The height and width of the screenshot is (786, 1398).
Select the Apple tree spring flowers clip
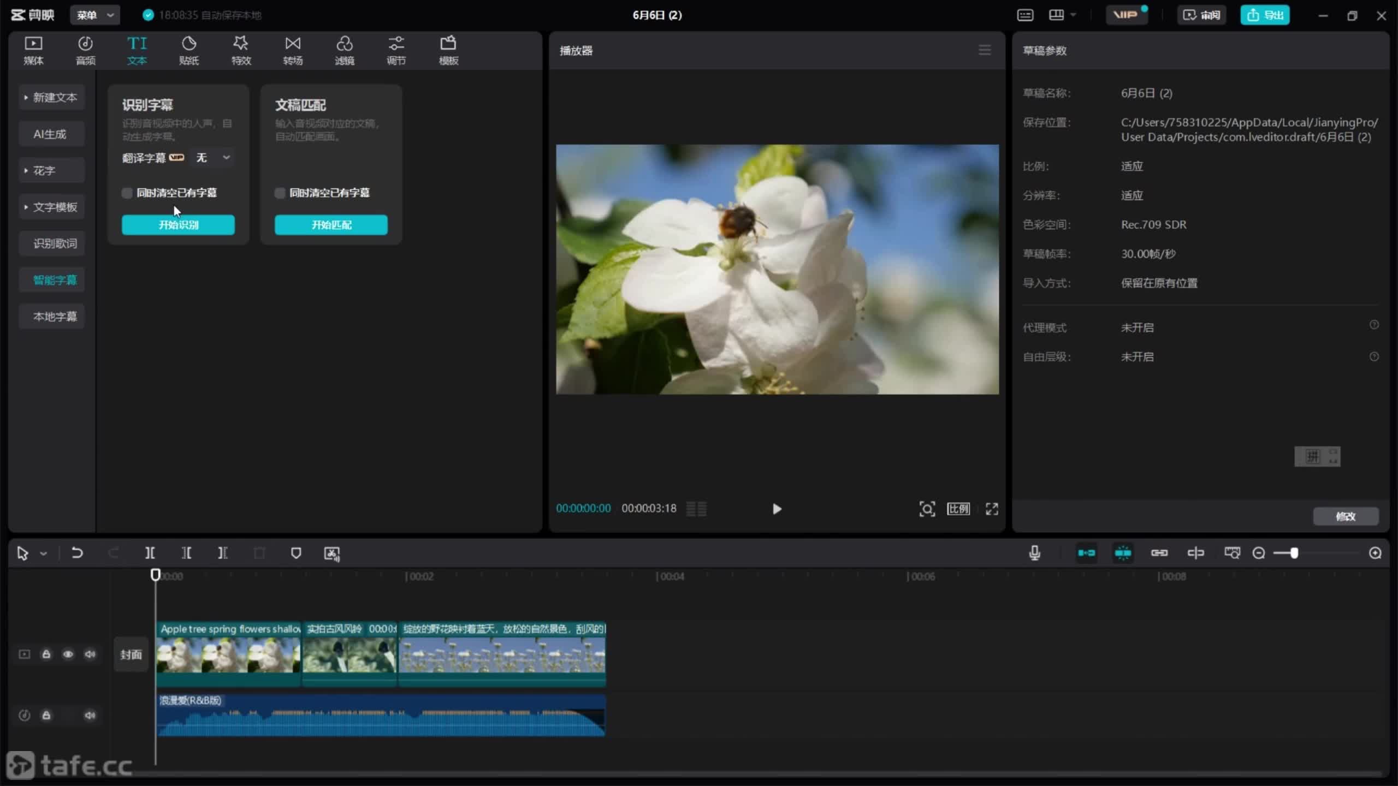[x=228, y=654]
